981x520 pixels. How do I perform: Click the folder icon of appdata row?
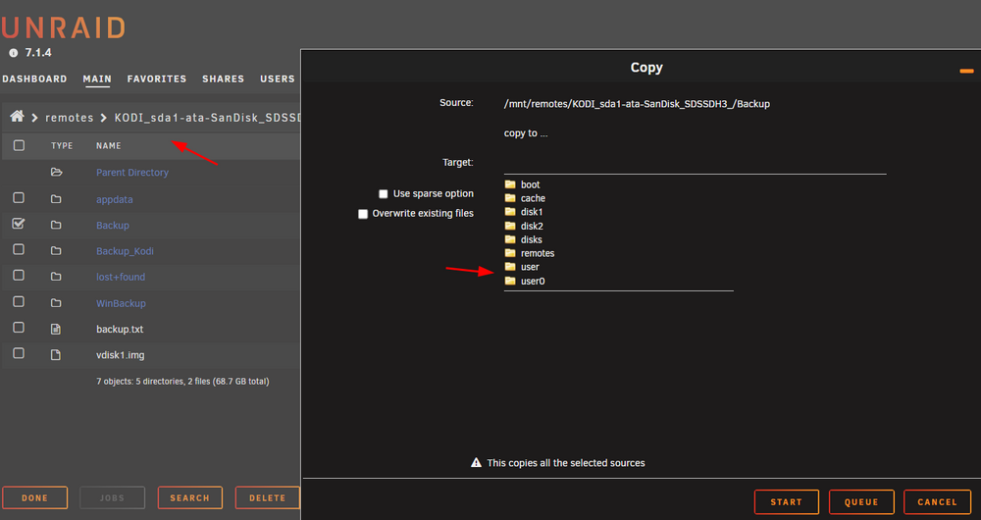tap(56, 199)
